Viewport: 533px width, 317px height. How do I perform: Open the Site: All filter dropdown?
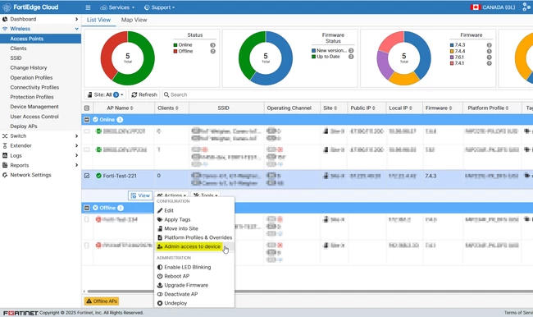pos(106,94)
